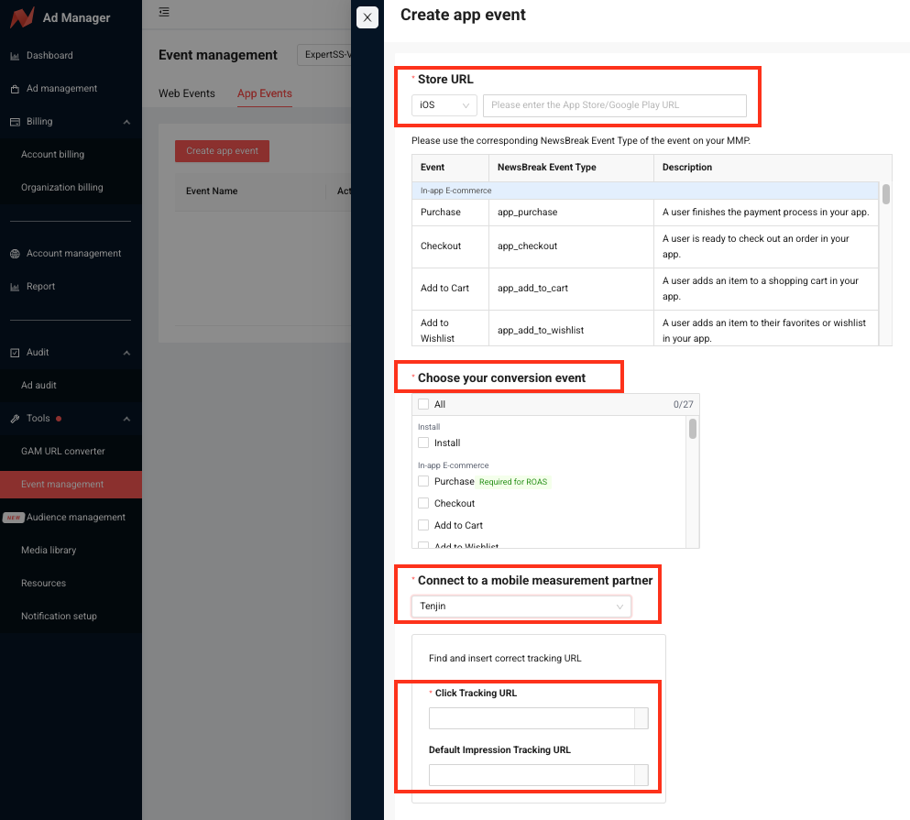Viewport: 910px width, 820px height.
Task: Click the Tools wrench icon
Action: pos(15,419)
